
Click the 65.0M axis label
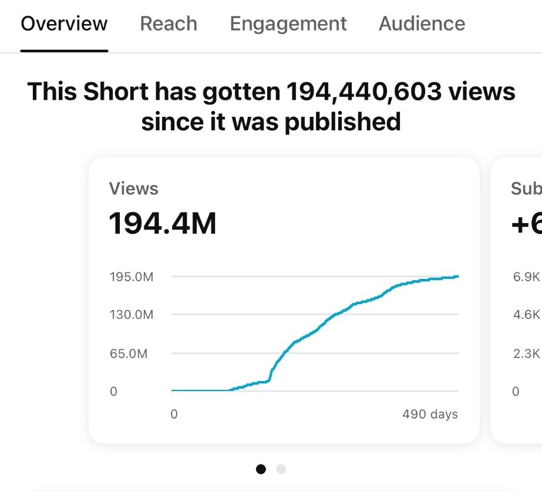click(x=129, y=353)
